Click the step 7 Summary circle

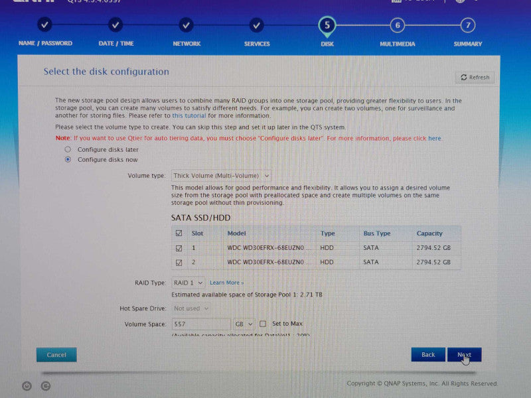[468, 25]
